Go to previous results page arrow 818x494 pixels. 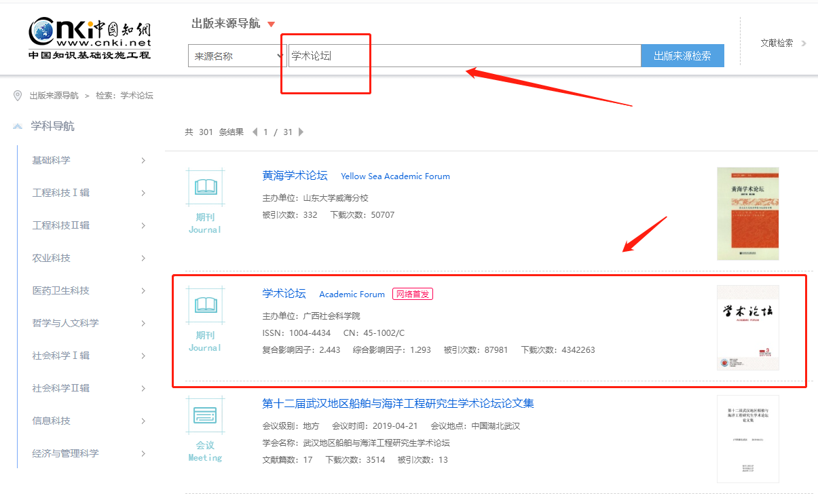255,132
